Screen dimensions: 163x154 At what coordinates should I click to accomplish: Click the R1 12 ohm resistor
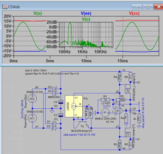[x=105, y=100]
